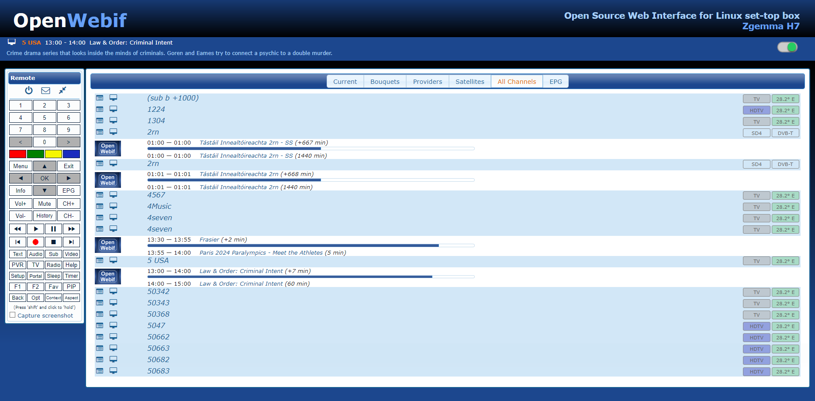Click the Mute button
The width and height of the screenshot is (815, 401).
(45, 204)
